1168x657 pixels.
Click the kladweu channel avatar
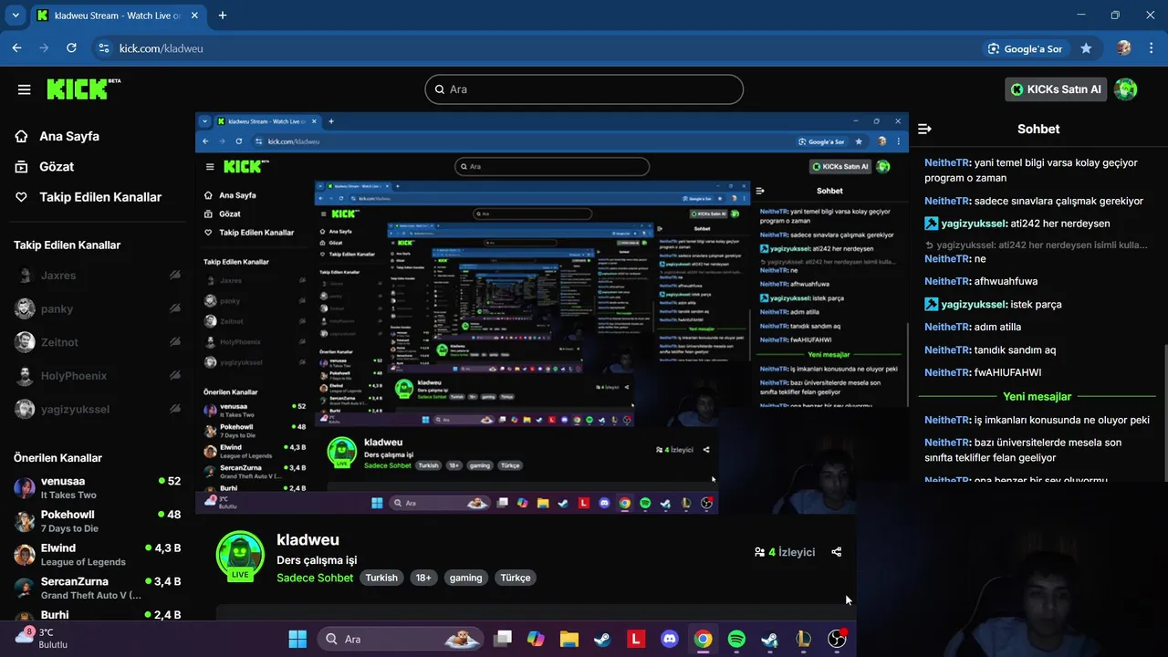[x=240, y=556]
